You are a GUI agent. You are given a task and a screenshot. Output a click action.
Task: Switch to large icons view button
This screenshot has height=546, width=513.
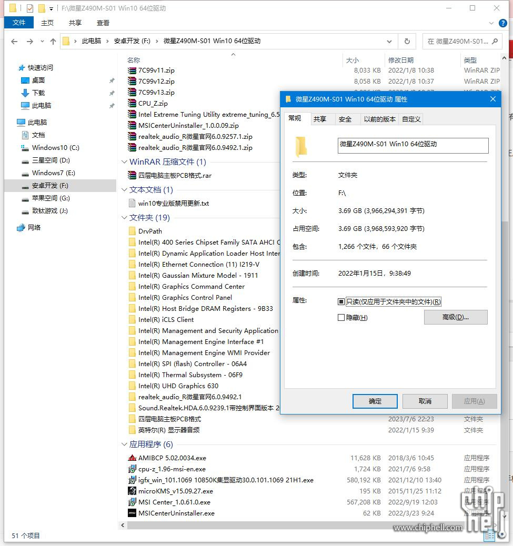coord(501,535)
